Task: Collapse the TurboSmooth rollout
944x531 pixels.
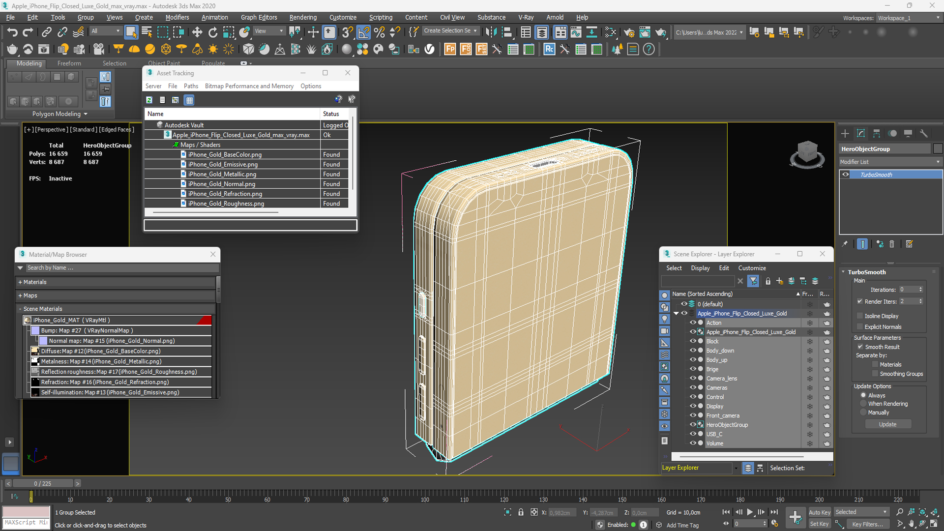Action: [843, 272]
